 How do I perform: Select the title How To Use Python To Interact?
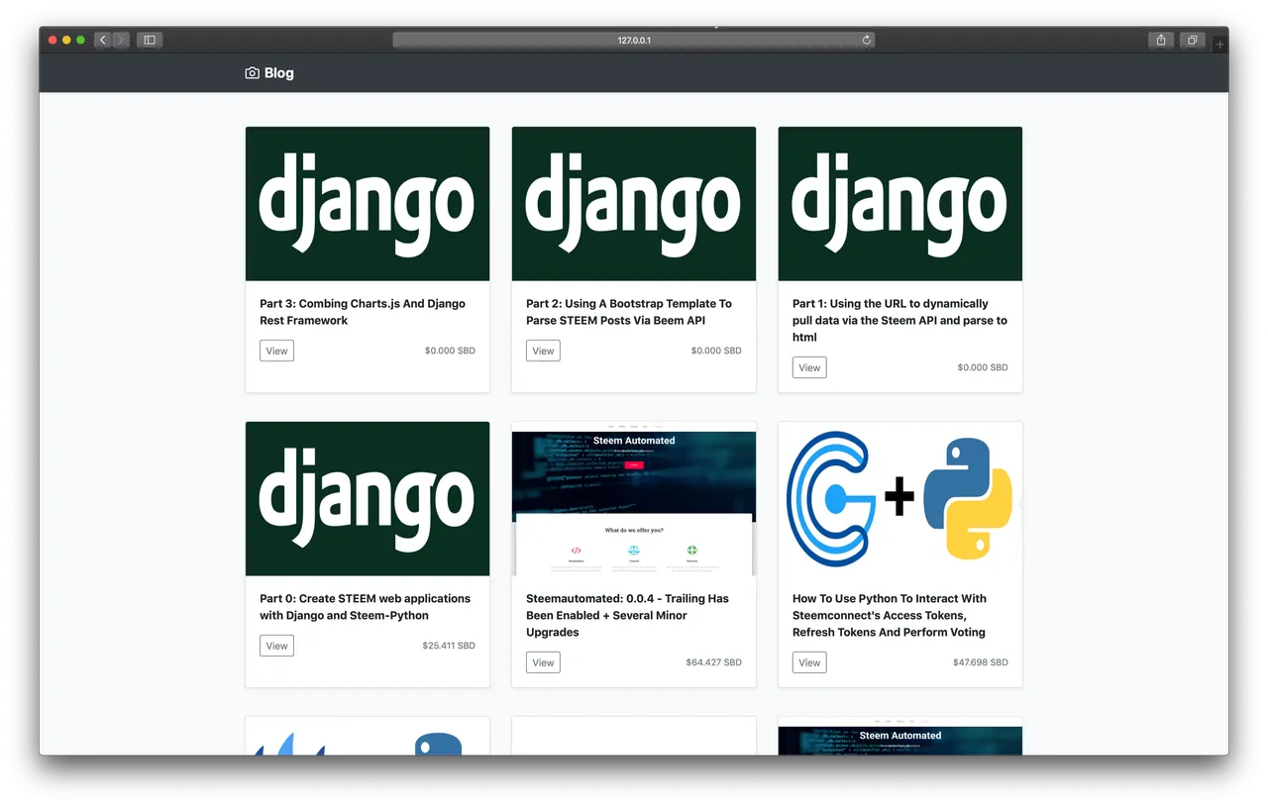point(890,615)
